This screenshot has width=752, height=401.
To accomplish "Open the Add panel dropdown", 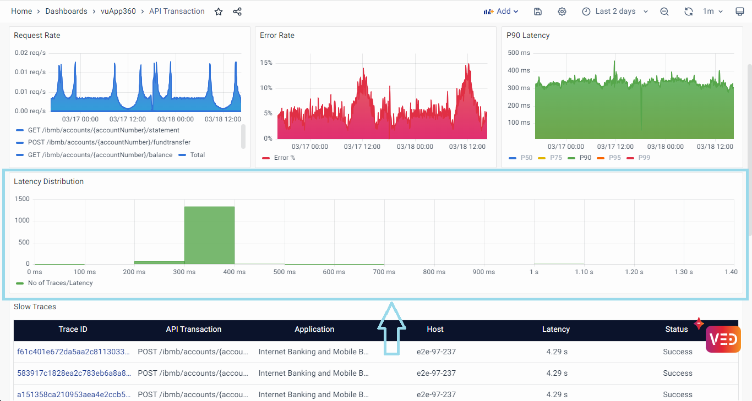I will tap(501, 12).
